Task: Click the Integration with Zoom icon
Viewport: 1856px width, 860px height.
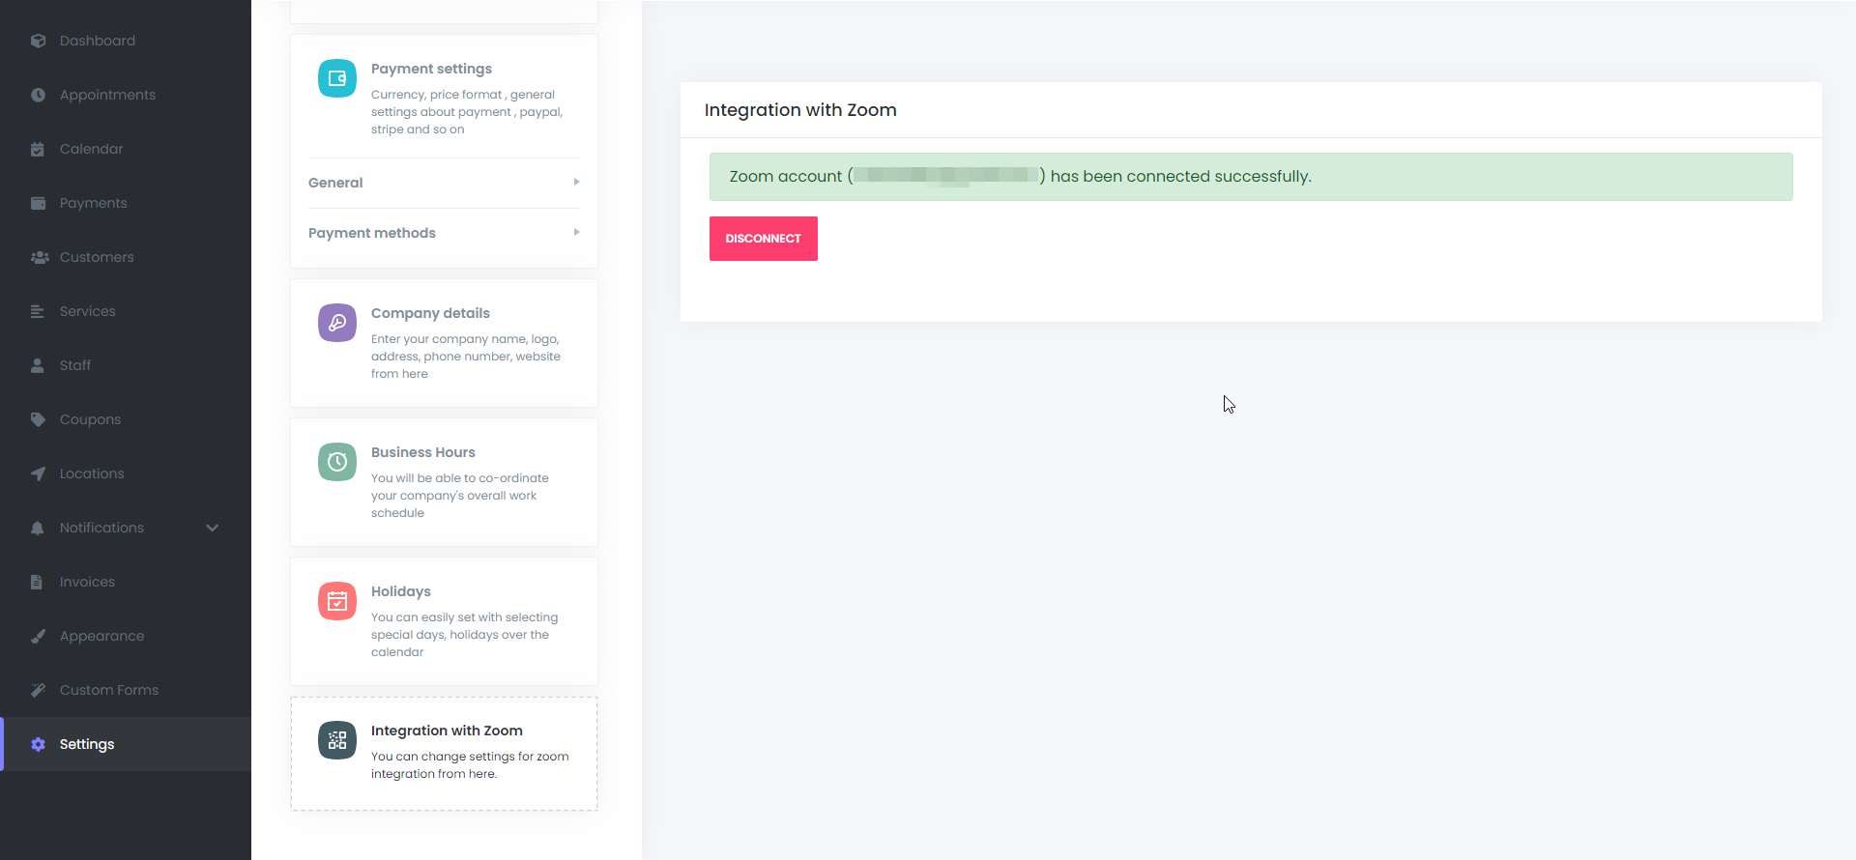Action: pos(337,740)
